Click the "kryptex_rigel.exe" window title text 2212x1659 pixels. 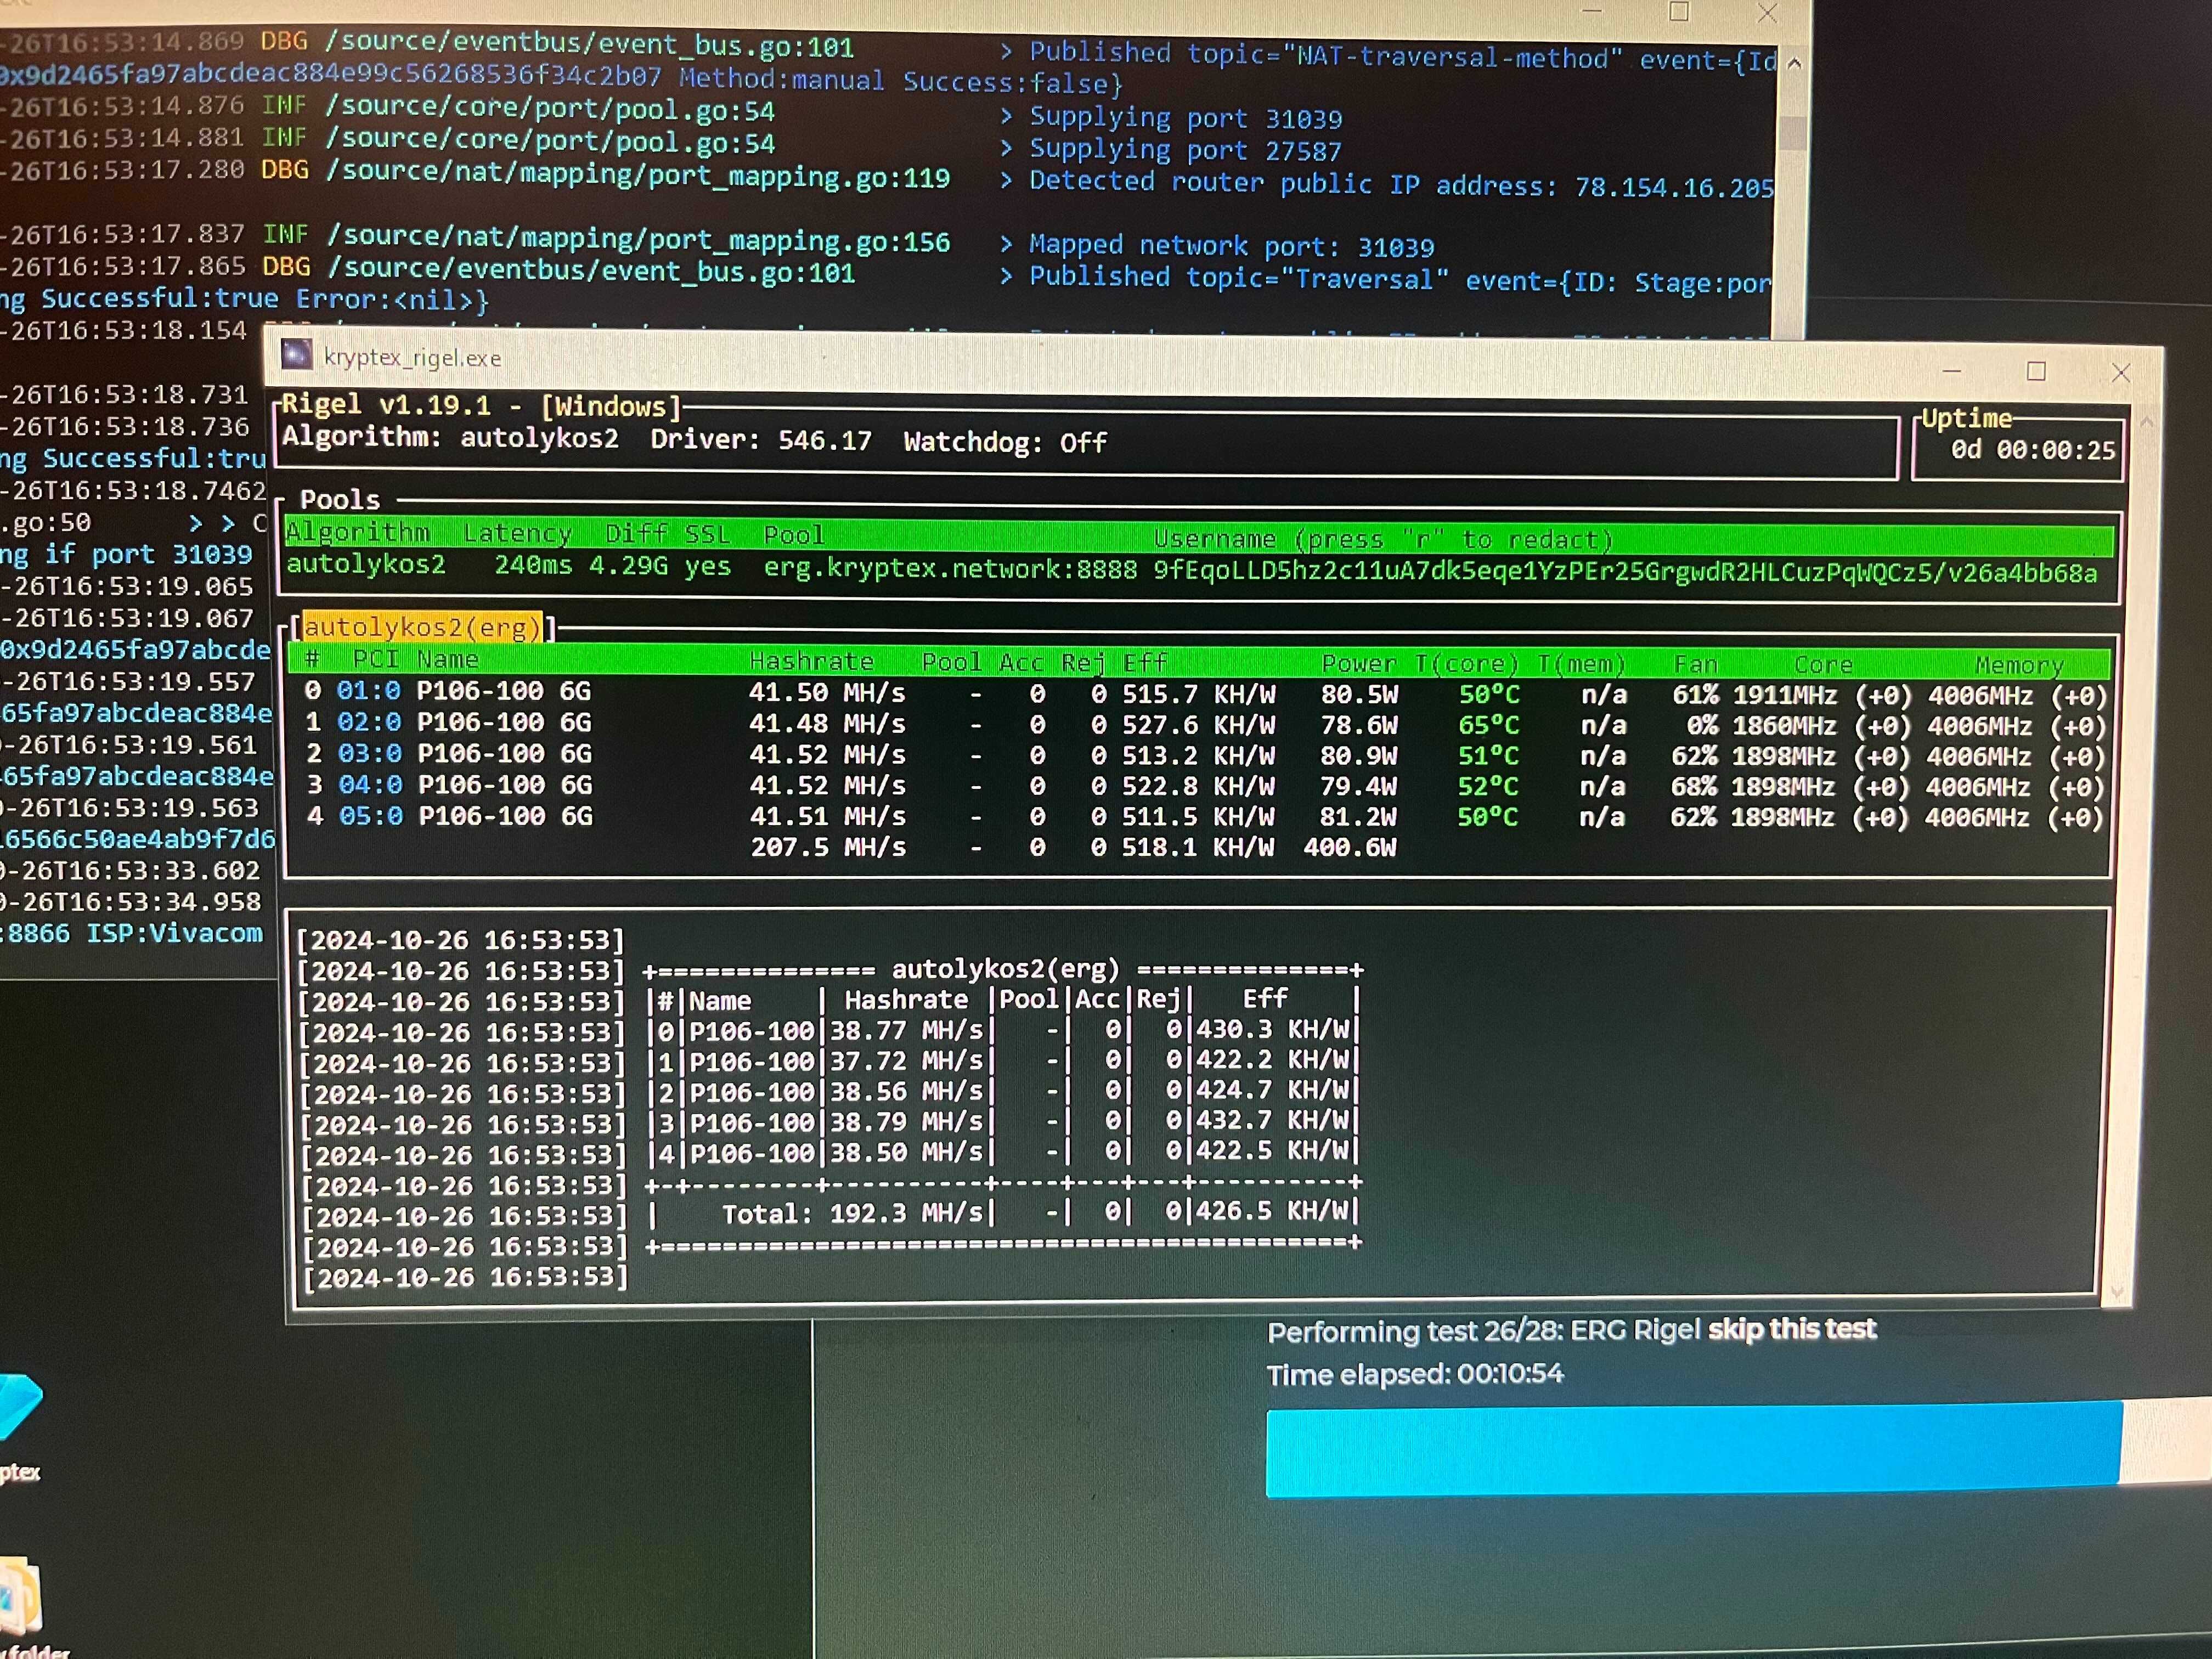click(x=412, y=358)
